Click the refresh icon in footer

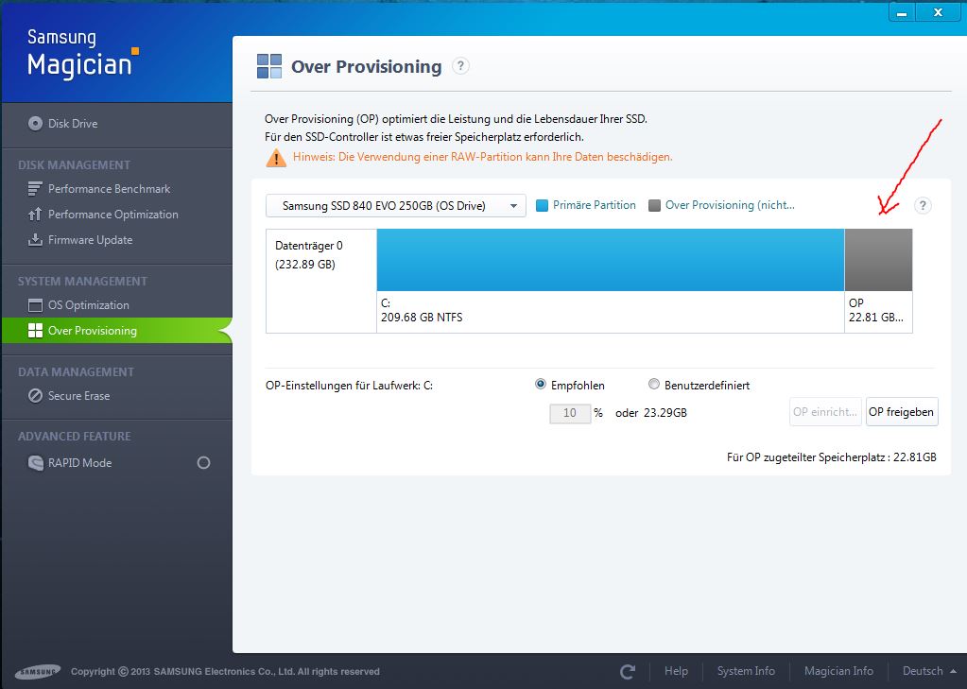pyautogui.click(x=628, y=671)
